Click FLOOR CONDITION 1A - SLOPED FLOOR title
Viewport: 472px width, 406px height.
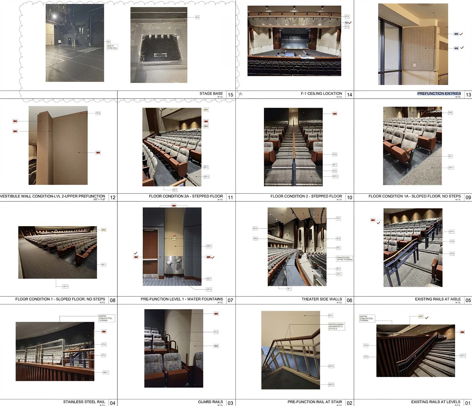[414, 196]
